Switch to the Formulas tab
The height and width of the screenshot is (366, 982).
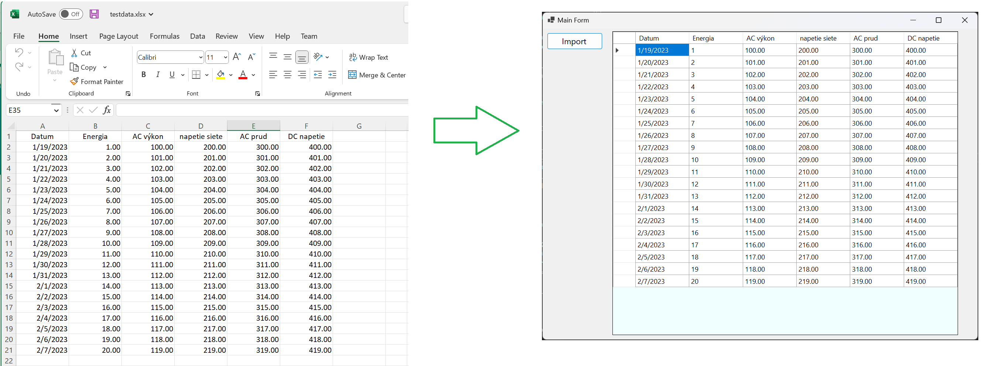click(164, 36)
